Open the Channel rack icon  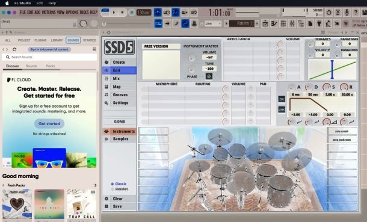coord(283,23)
